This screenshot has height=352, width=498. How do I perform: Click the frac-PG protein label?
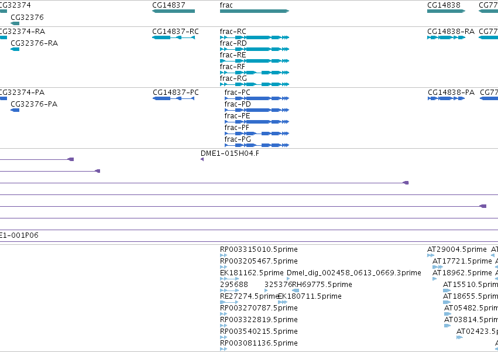(238, 139)
